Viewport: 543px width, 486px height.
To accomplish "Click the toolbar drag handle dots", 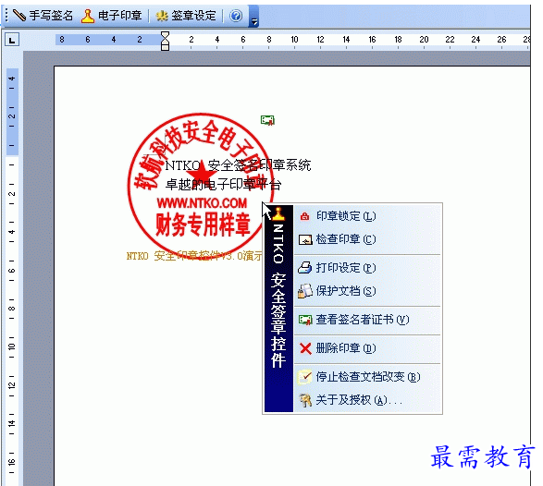I will point(7,16).
